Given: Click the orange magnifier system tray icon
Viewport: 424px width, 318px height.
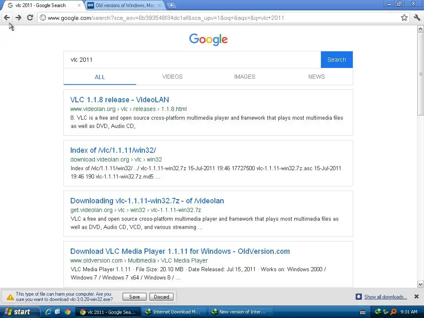Looking at the screenshot, I should pos(393,312).
